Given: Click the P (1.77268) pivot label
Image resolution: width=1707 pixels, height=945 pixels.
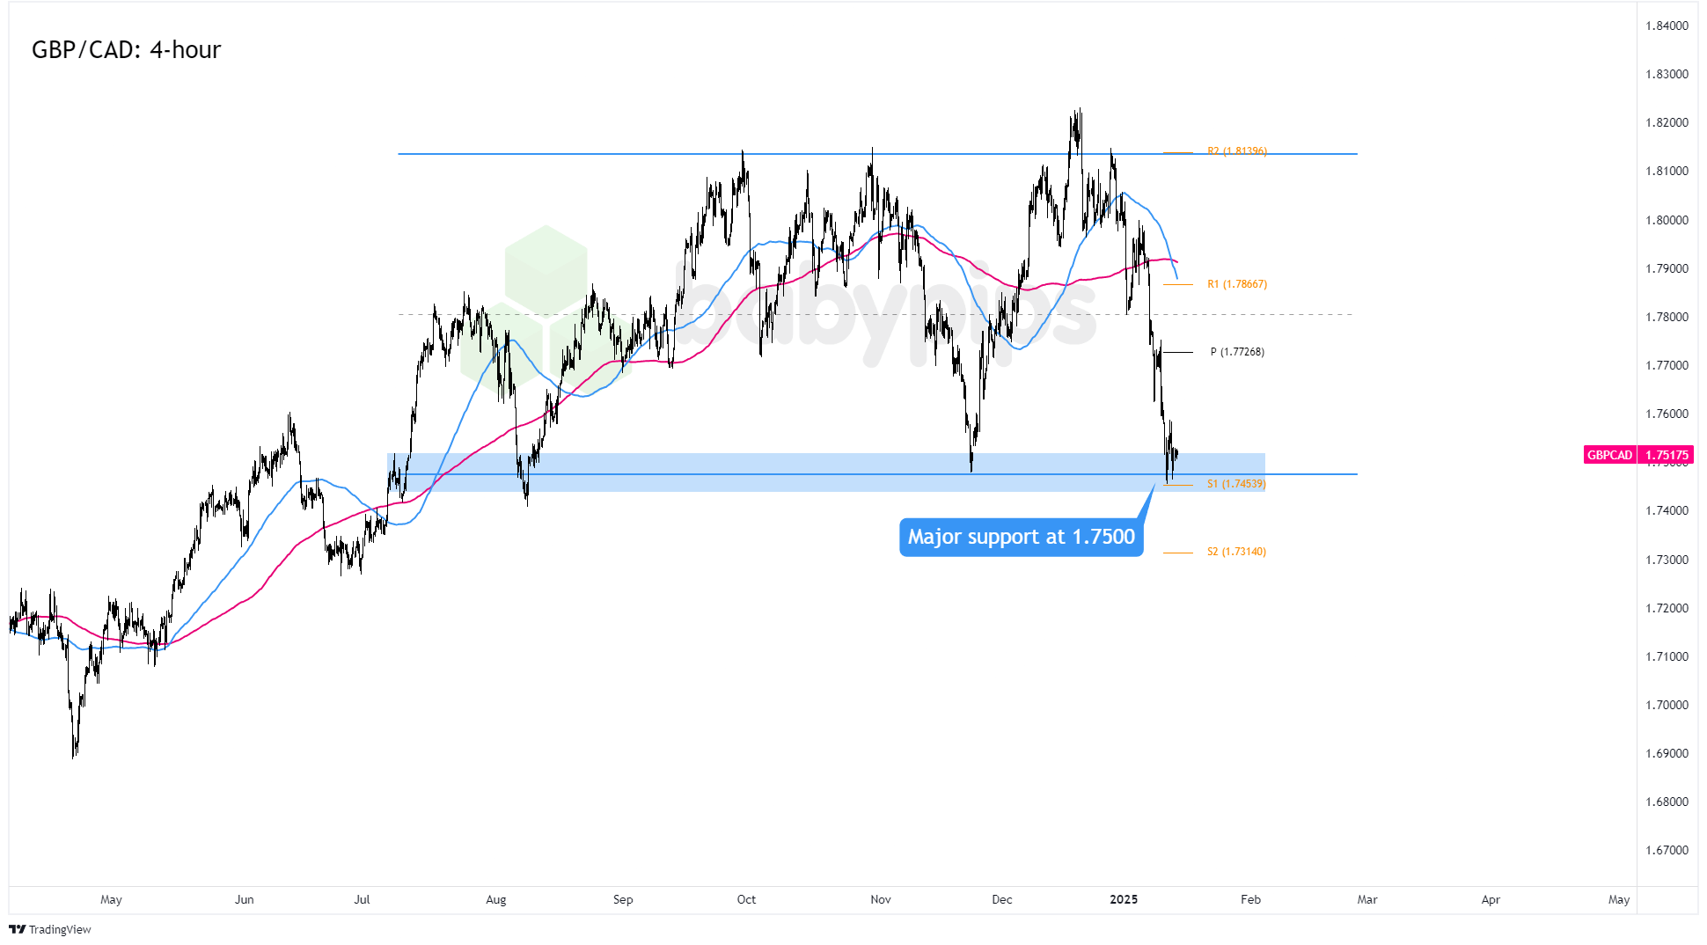Looking at the screenshot, I should click(1237, 352).
